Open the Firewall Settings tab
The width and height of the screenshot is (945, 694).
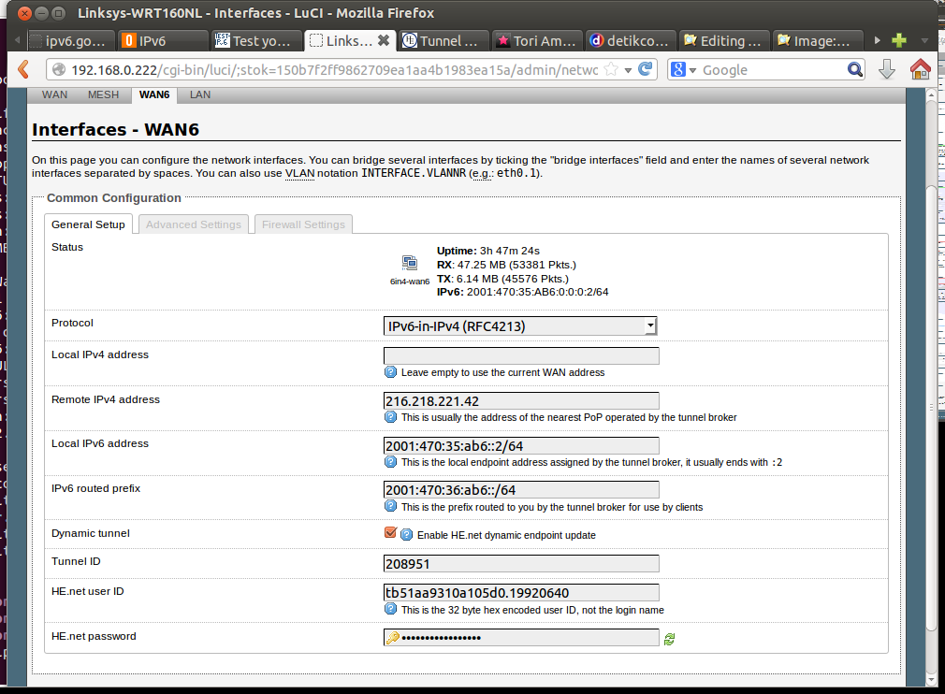click(303, 224)
